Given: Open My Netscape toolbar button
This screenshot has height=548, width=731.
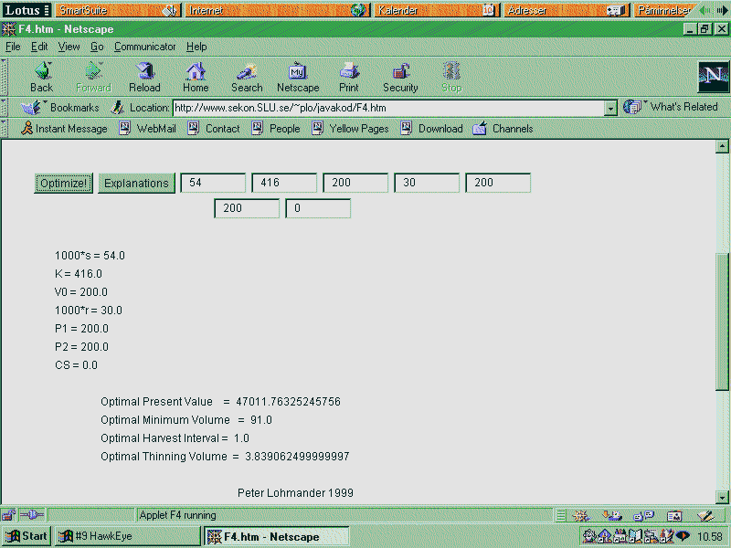Looking at the screenshot, I should [298, 78].
